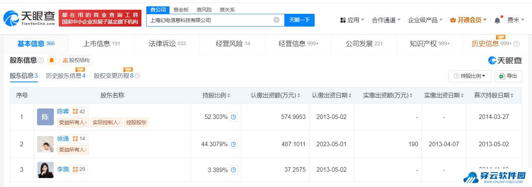This screenshot has height=187, width=532.
Task: Open the 持股比例 filter dropdown
Action: 470,76
